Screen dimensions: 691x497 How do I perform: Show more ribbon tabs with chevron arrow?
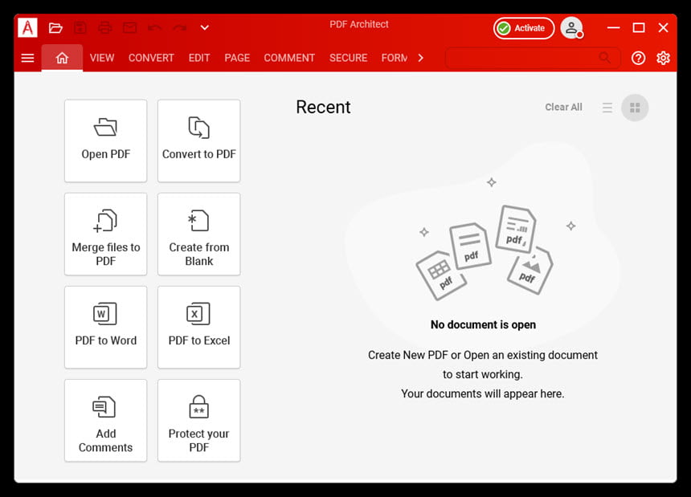click(x=421, y=58)
